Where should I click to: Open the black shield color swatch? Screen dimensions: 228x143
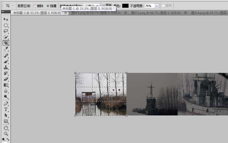125,6
